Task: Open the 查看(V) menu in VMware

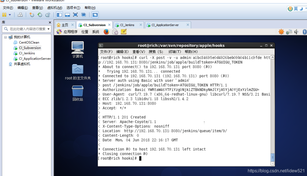Action: coord(38,8)
